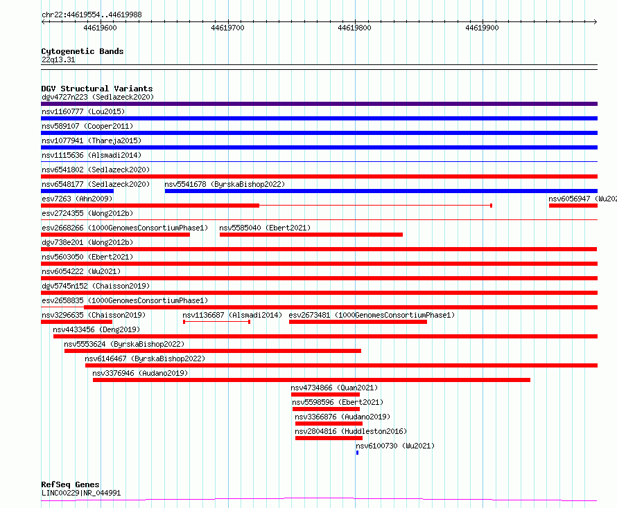
Task: Click the 22q13.31 band label
Action: coord(58,60)
